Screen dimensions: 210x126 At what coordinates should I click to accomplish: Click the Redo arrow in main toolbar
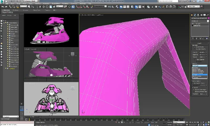point(6,7)
